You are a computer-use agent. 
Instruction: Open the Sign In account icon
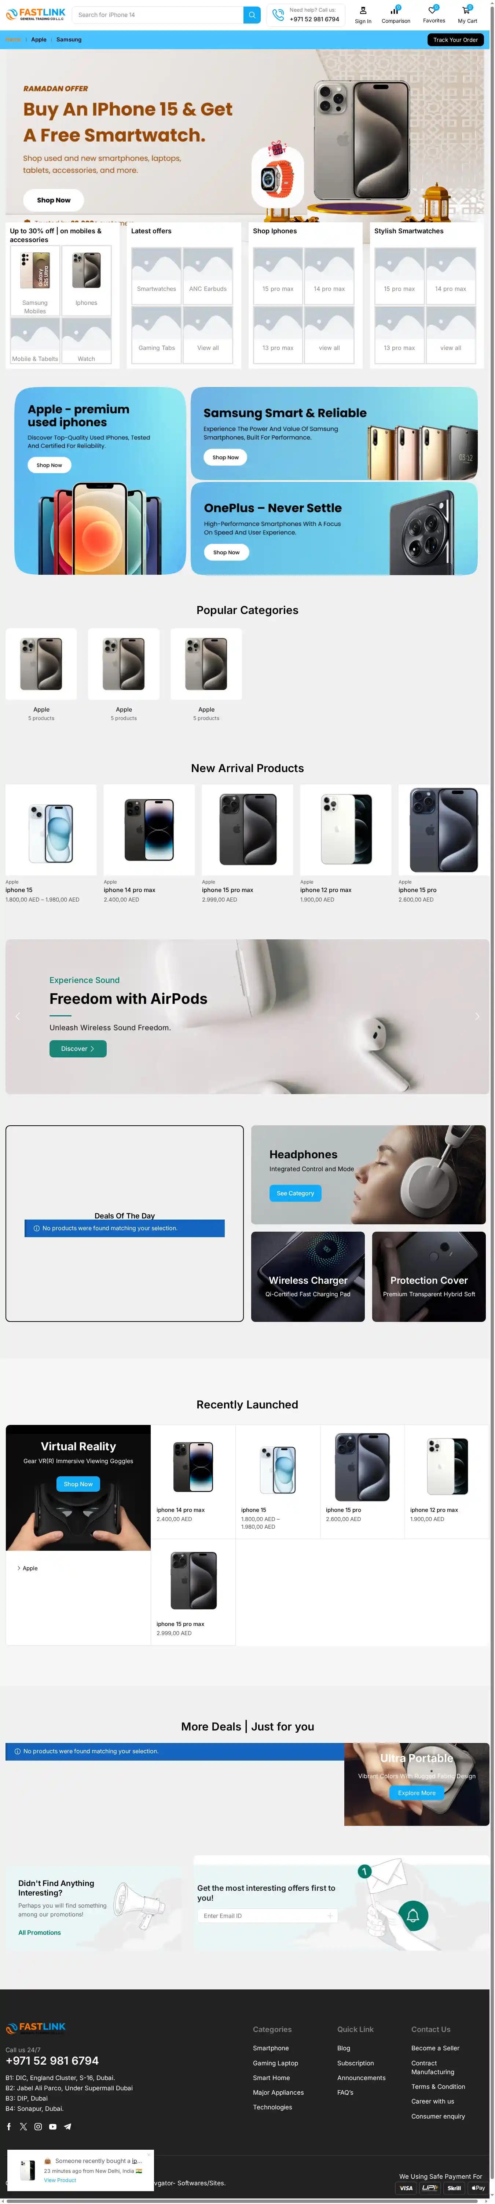[x=363, y=11]
